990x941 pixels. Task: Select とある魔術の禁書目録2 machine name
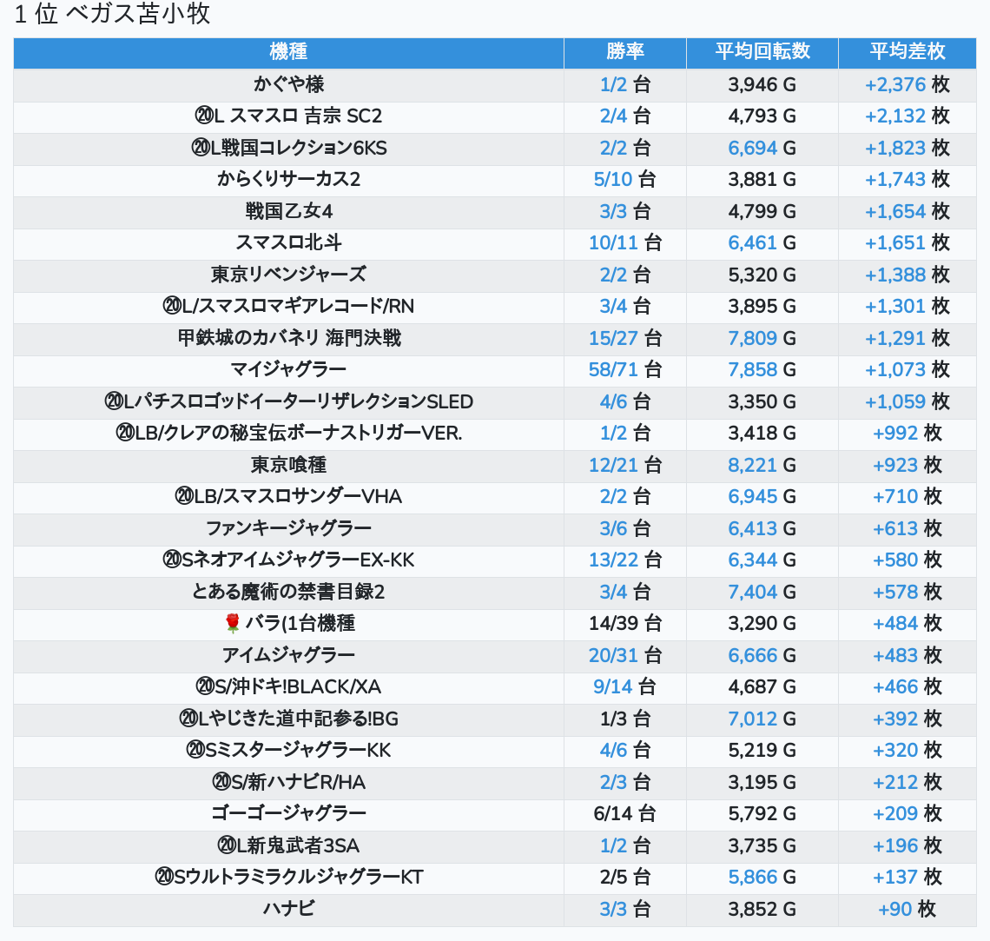pos(288,592)
